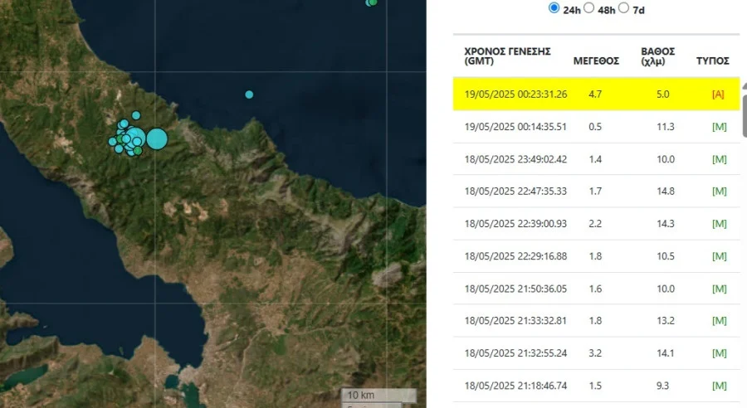Click the ΒΑΘΟΣ (χλμ) column header

[x=657, y=56]
